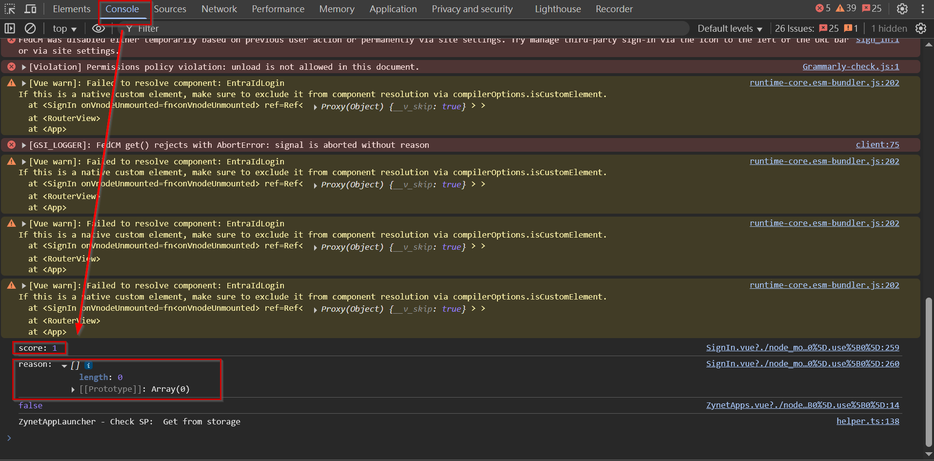The height and width of the screenshot is (461, 934).
Task: Open the execution context 'top' dropdown
Action: point(64,28)
